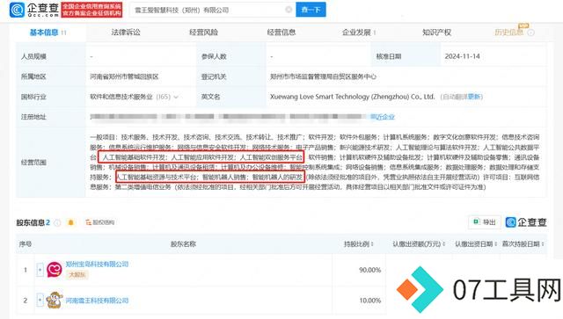Click the 导出 export button
563x319 pixels.
click(485, 222)
